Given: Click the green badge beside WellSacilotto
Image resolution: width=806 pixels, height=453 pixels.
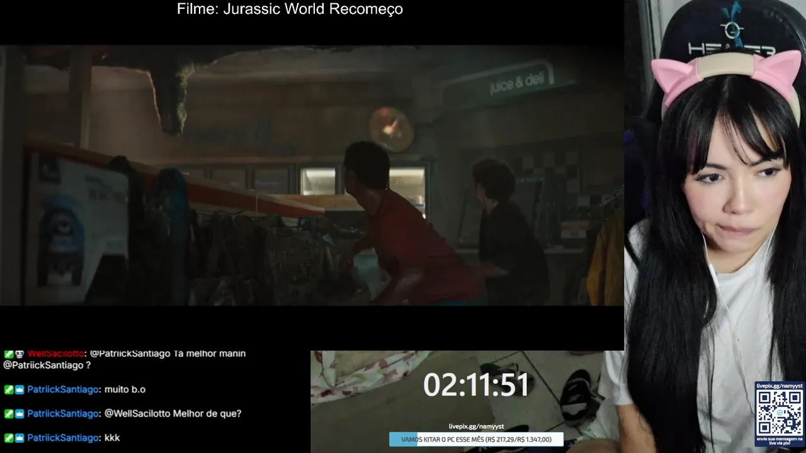Looking at the screenshot, I should click(8, 354).
